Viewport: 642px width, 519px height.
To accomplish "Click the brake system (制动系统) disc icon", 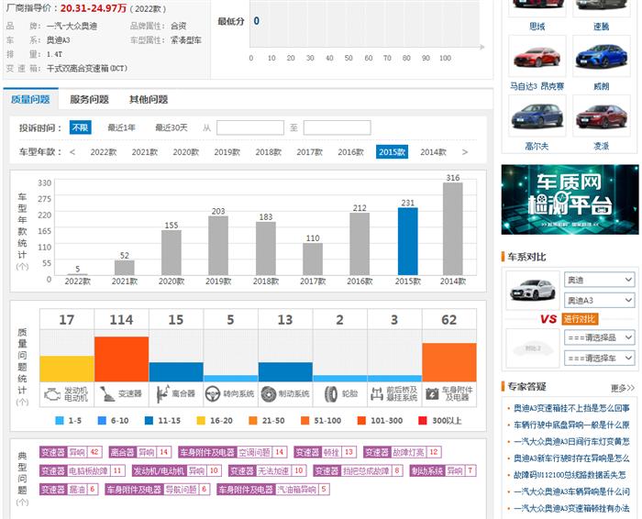I will tap(268, 394).
